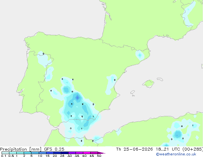The image size is (203, 157).
Task: Click the 2–5 mm legend color swatch
Action: [x=28, y=153]
